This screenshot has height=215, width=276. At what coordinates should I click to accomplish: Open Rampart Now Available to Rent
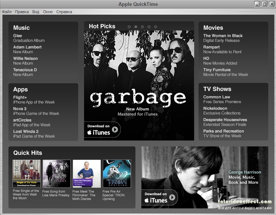222,50
